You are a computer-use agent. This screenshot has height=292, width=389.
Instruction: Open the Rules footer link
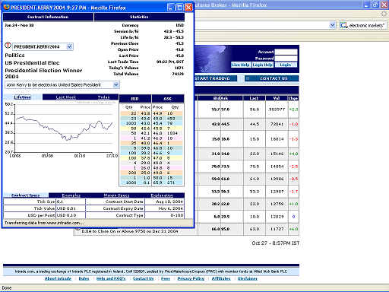pos(84,278)
